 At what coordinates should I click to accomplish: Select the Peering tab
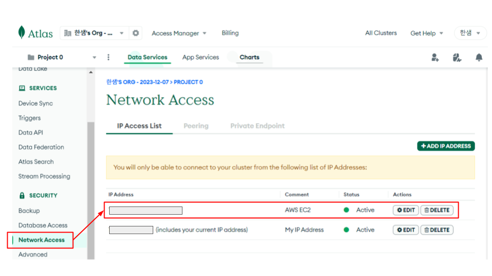pyautogui.click(x=196, y=126)
